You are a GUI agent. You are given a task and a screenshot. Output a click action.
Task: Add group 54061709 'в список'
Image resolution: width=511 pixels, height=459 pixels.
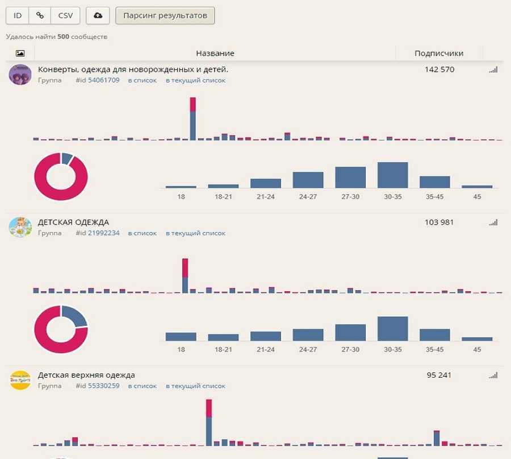143,80
